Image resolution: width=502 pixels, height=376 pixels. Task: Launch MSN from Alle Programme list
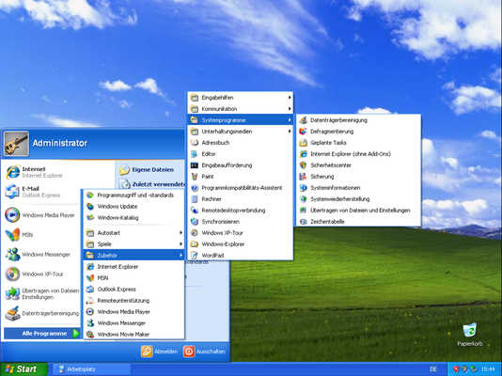pos(133,277)
